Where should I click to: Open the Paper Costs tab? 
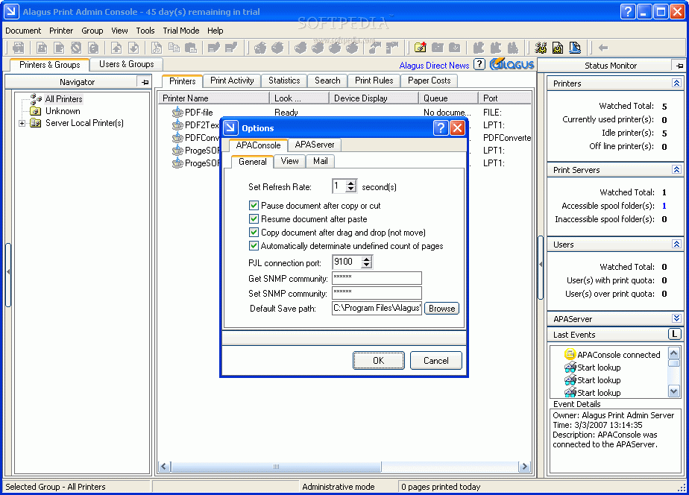click(x=430, y=81)
